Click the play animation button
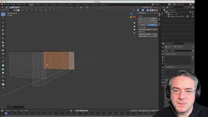This screenshot has width=208, height=117. point(83,110)
